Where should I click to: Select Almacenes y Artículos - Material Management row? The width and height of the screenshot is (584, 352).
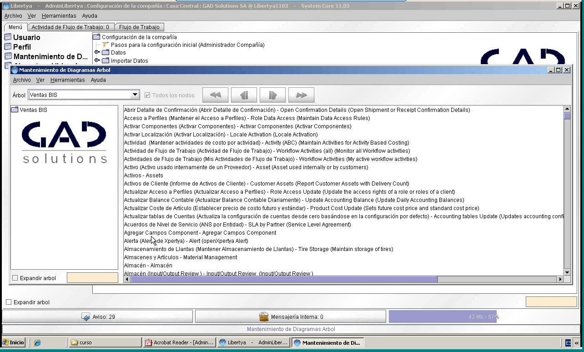click(343, 257)
